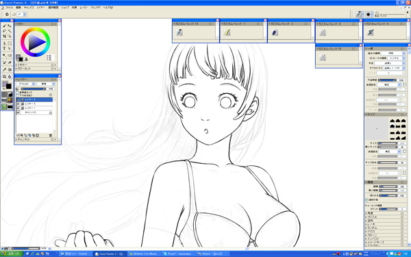Open the Paper selector in the toolbox
The height and width of the screenshot is (257, 411).
pos(4,95)
